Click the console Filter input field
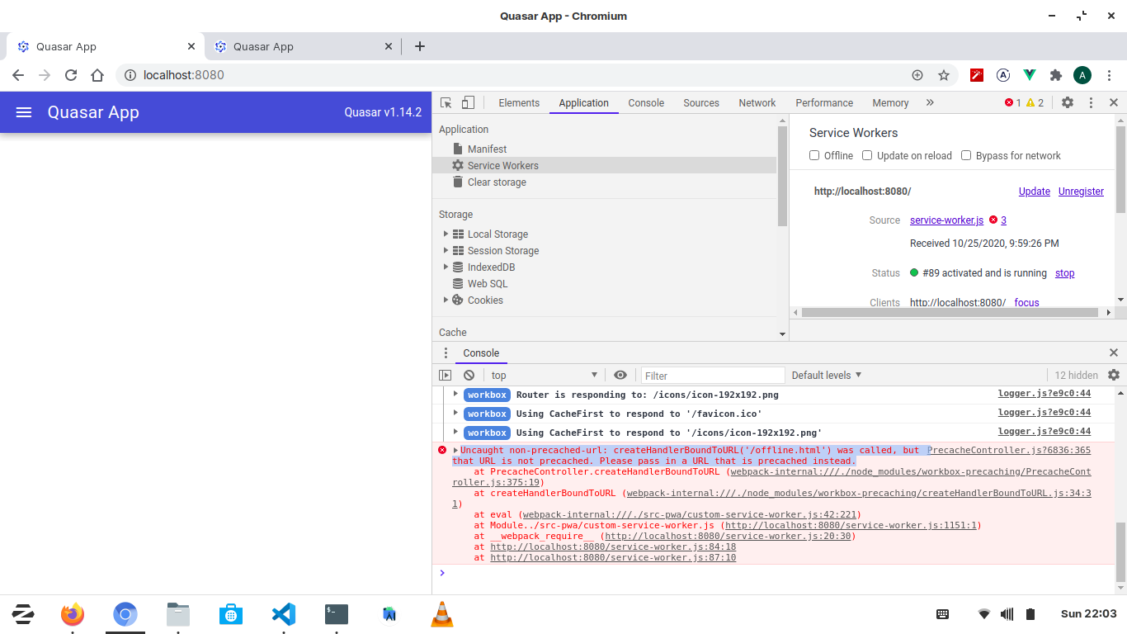This screenshot has width=1127, height=634. tap(712, 375)
